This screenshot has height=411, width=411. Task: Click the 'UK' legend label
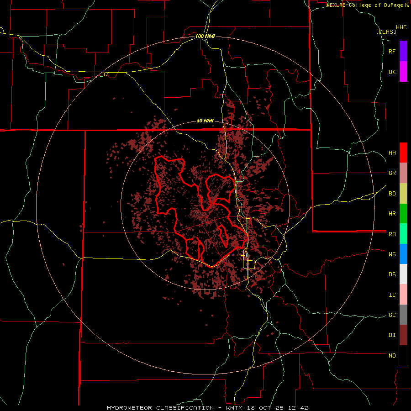tap(392, 72)
